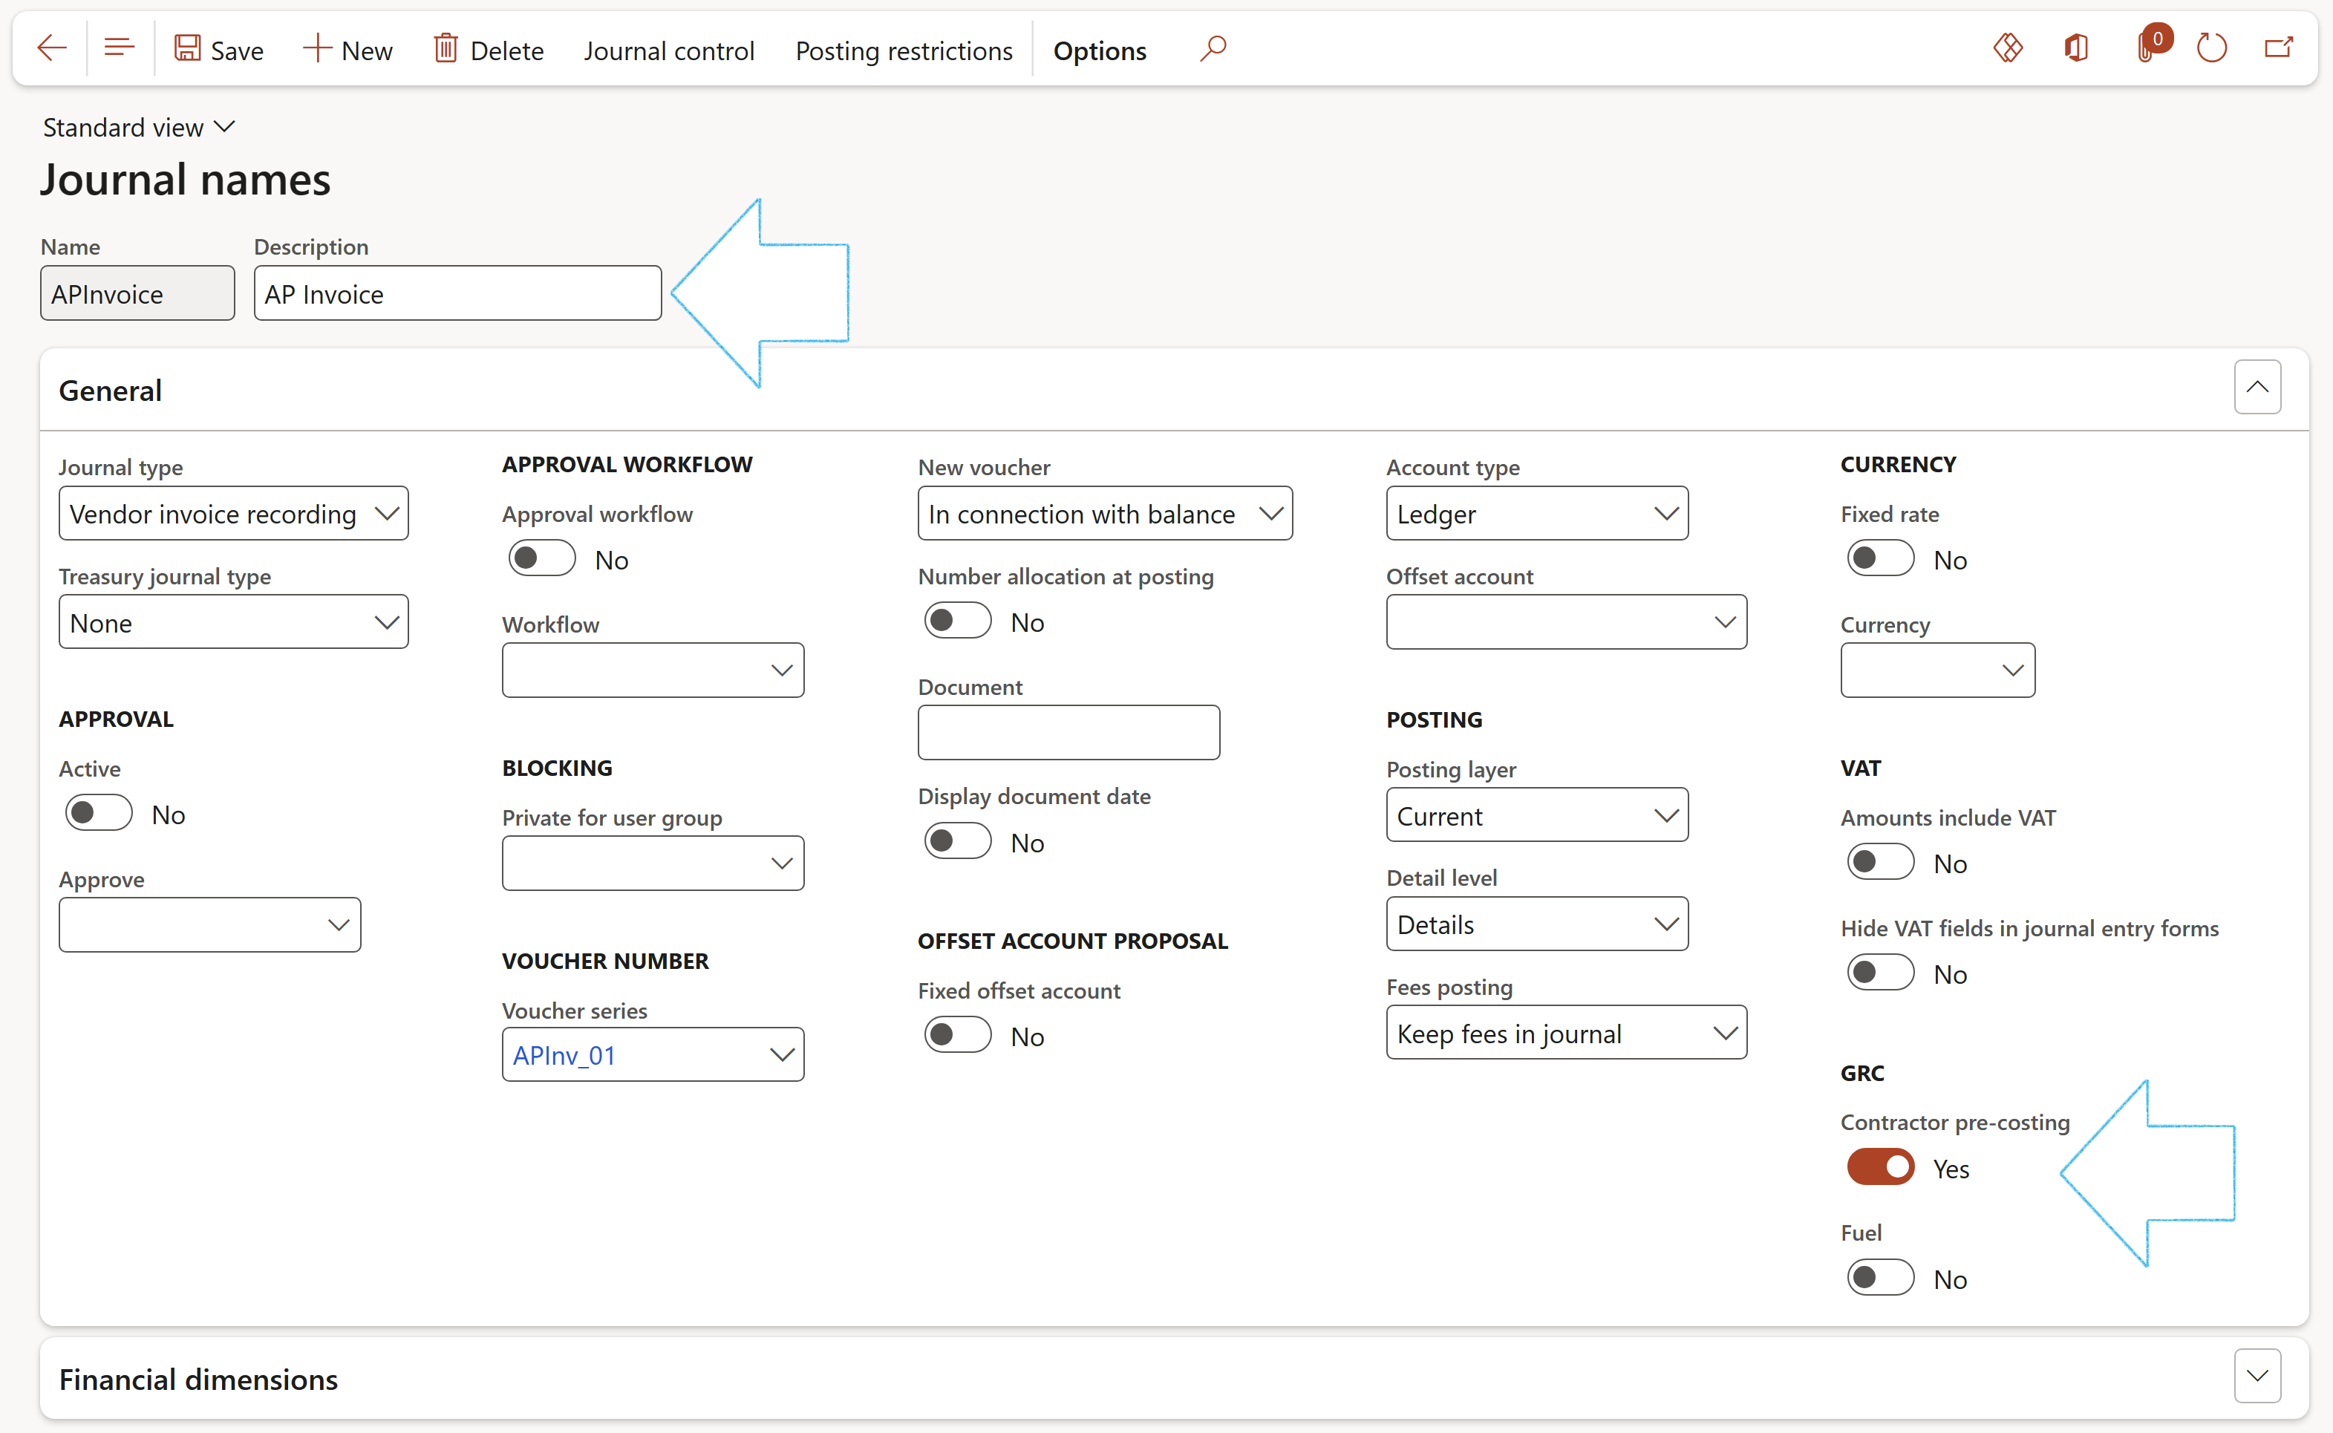Refresh the page
Image resolution: width=2333 pixels, height=1433 pixels.
tap(2212, 48)
